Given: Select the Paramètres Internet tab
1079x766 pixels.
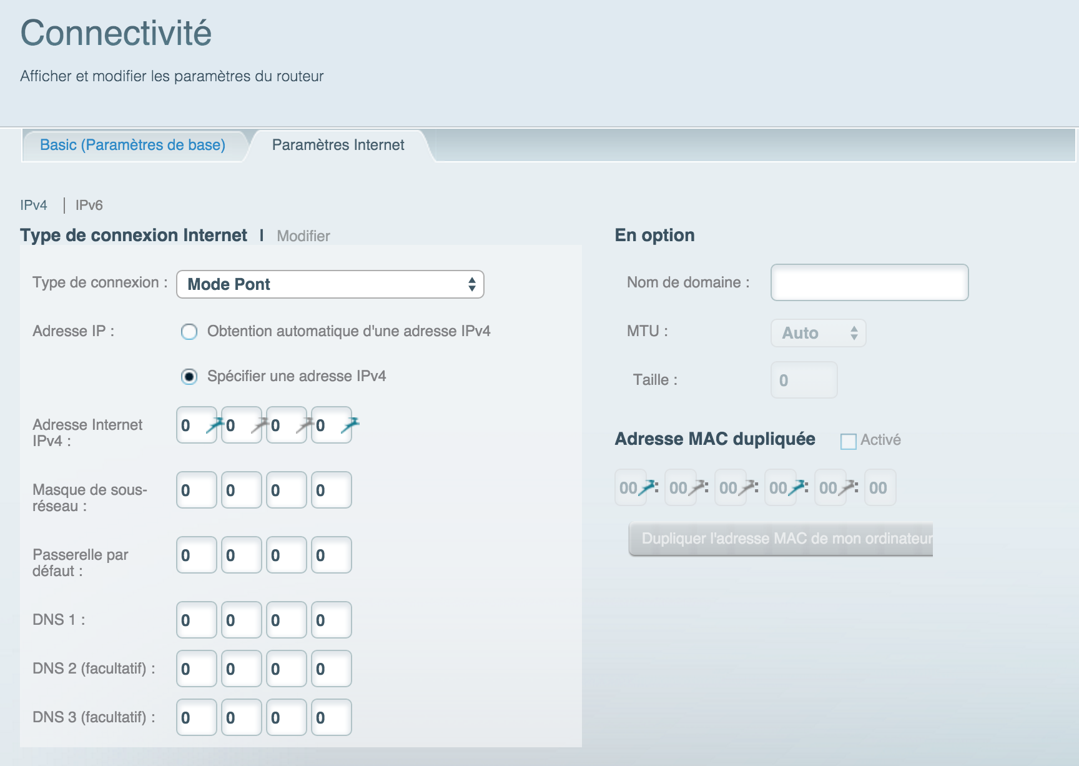Looking at the screenshot, I should coord(338,145).
